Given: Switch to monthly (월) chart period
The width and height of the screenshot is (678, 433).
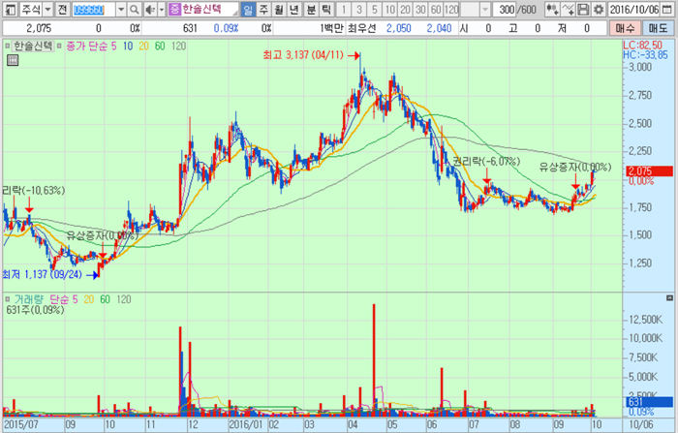Looking at the screenshot, I should click(280, 10).
